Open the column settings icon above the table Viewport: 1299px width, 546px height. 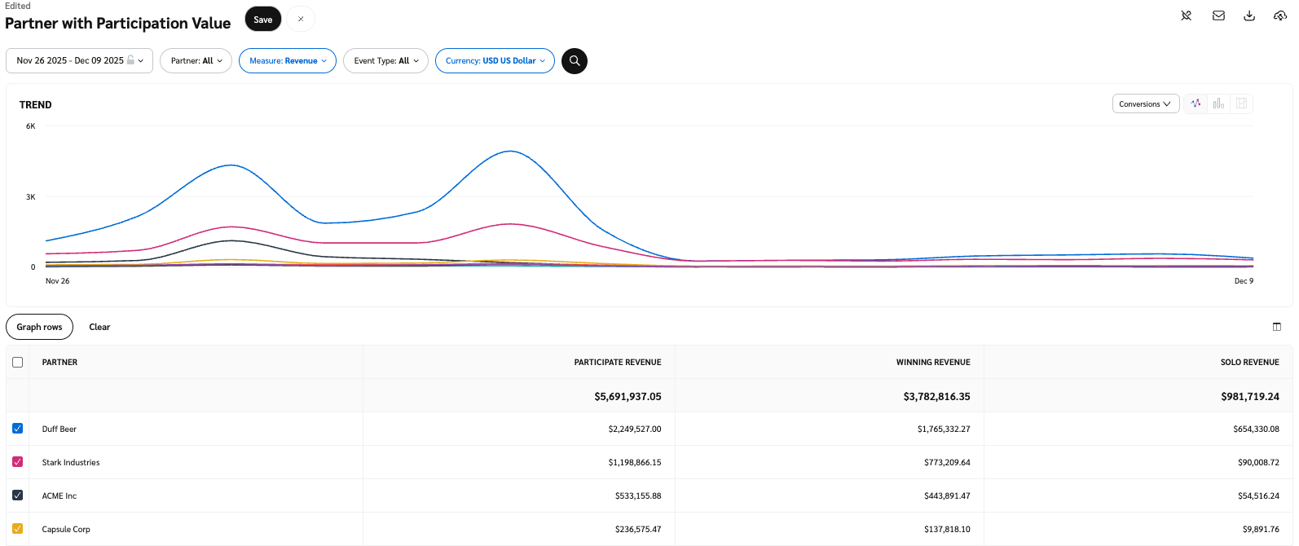1277,327
